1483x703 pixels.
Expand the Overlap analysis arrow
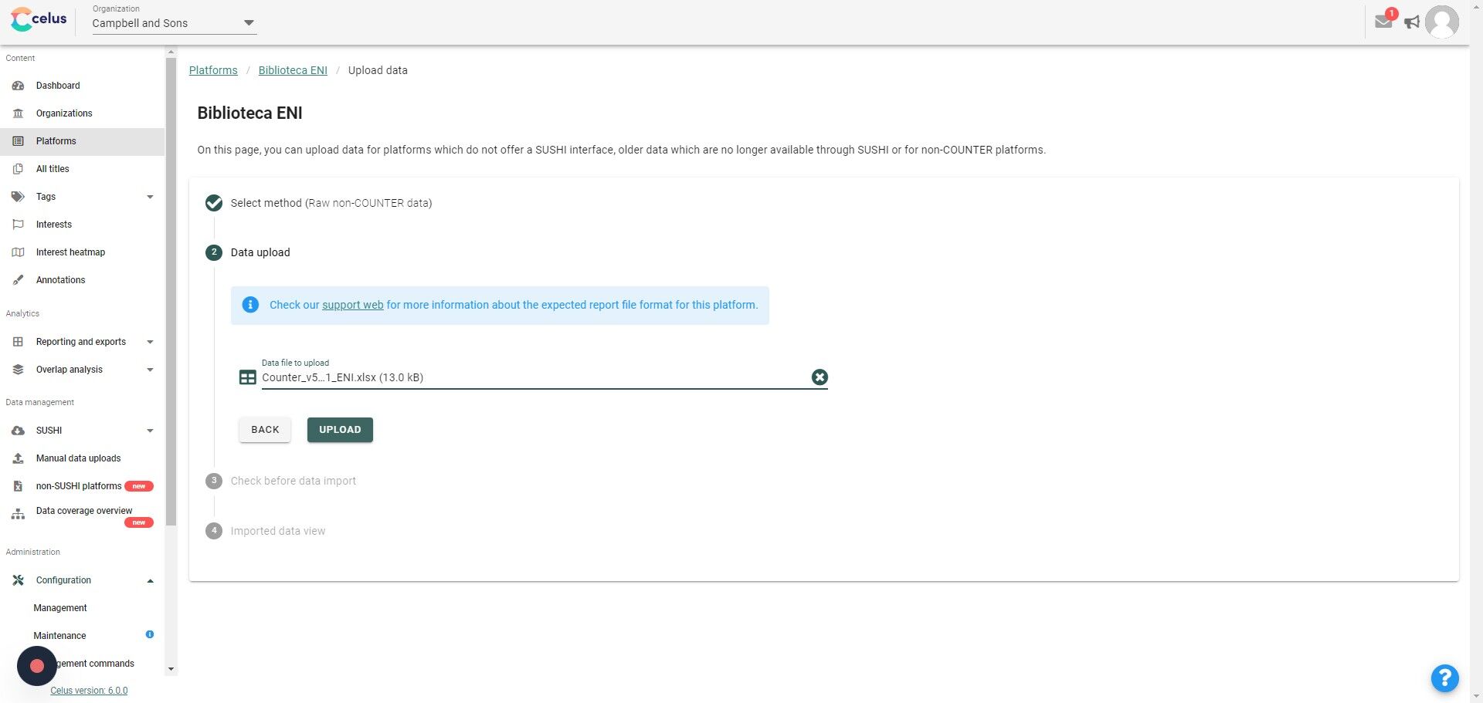pyautogui.click(x=150, y=370)
